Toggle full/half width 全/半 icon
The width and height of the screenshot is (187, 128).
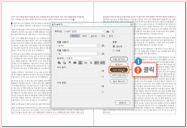pos(102,63)
